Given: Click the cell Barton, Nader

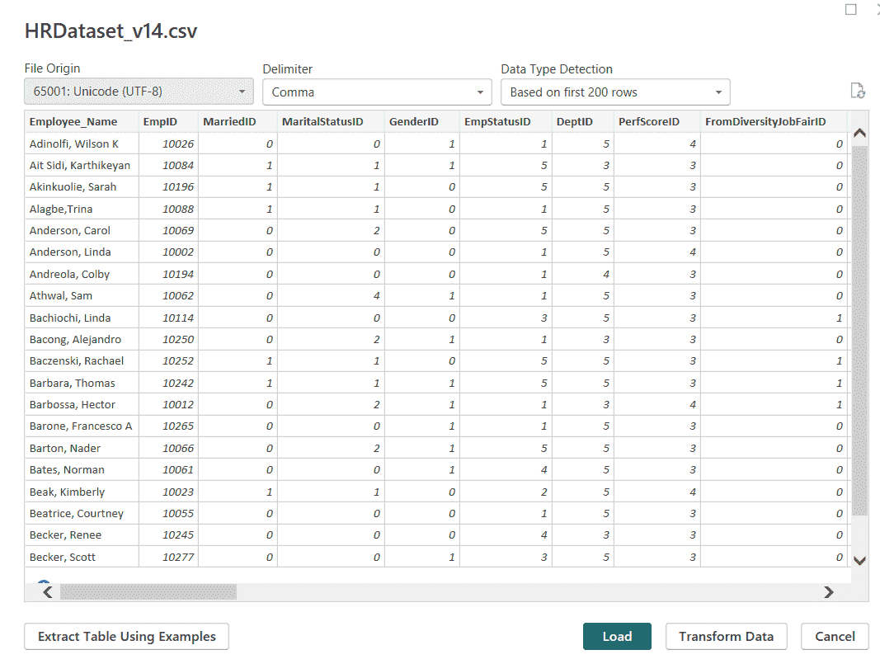Looking at the screenshot, I should (x=82, y=448).
